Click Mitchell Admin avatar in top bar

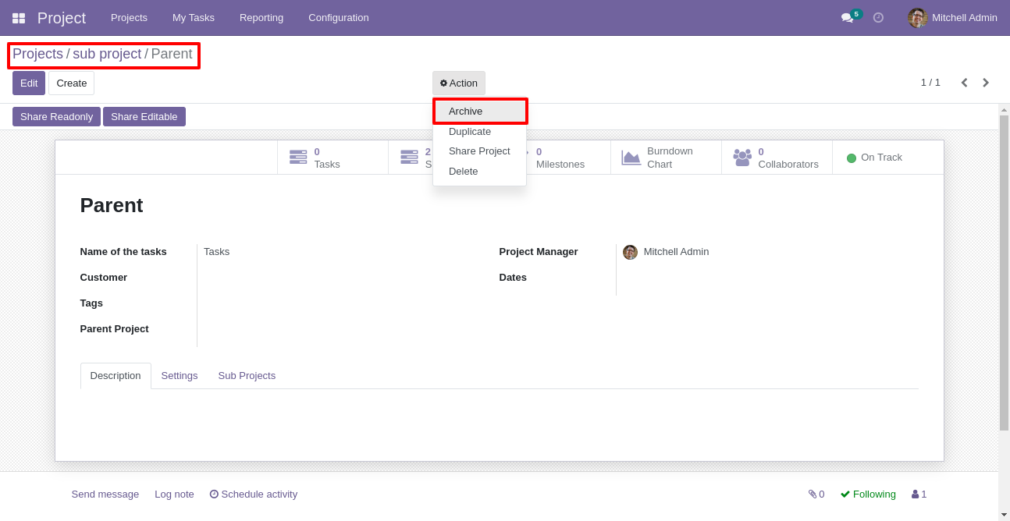click(917, 17)
